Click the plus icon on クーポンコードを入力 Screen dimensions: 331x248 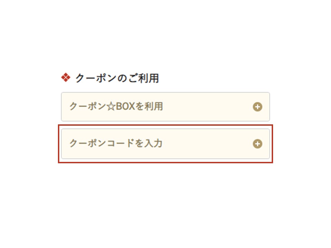(x=257, y=144)
